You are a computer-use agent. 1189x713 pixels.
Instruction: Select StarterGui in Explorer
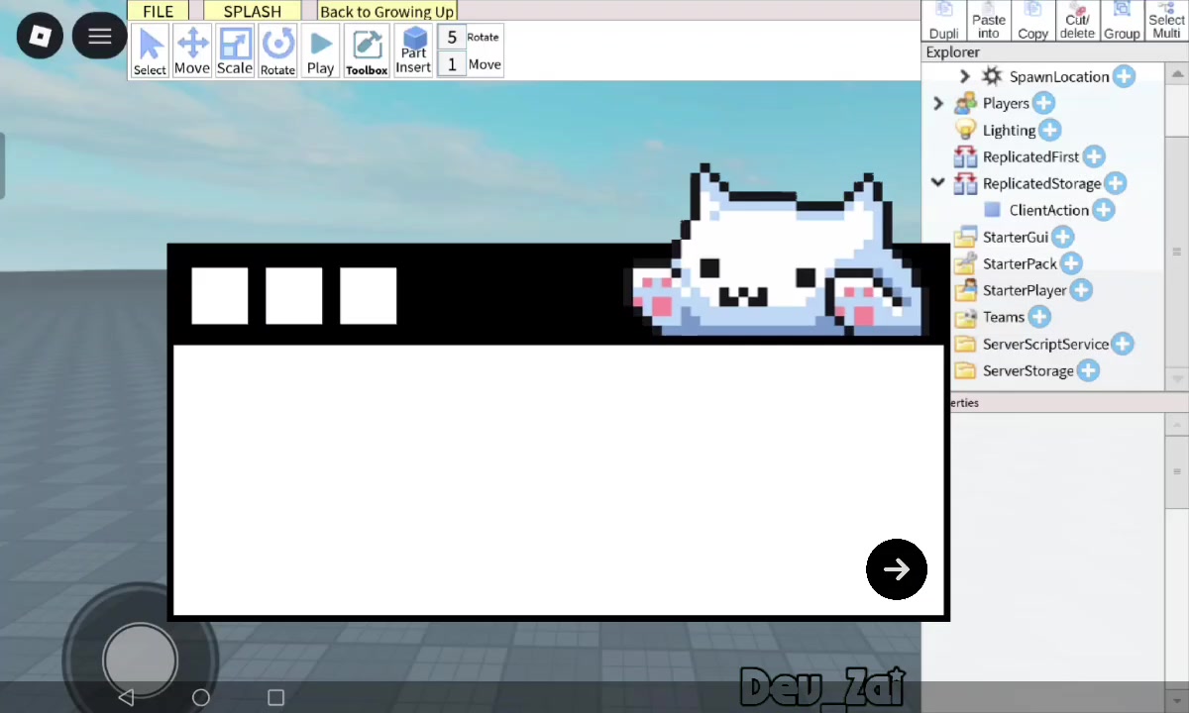pyautogui.click(x=1015, y=237)
